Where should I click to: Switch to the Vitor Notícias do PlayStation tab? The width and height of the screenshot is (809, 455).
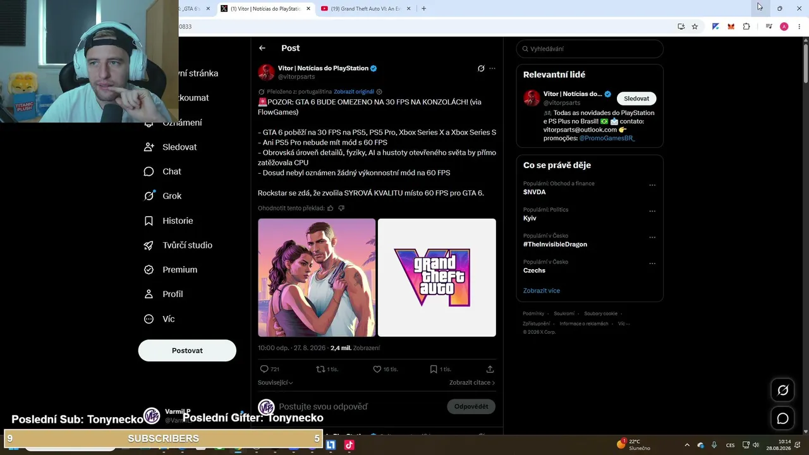[x=265, y=9]
